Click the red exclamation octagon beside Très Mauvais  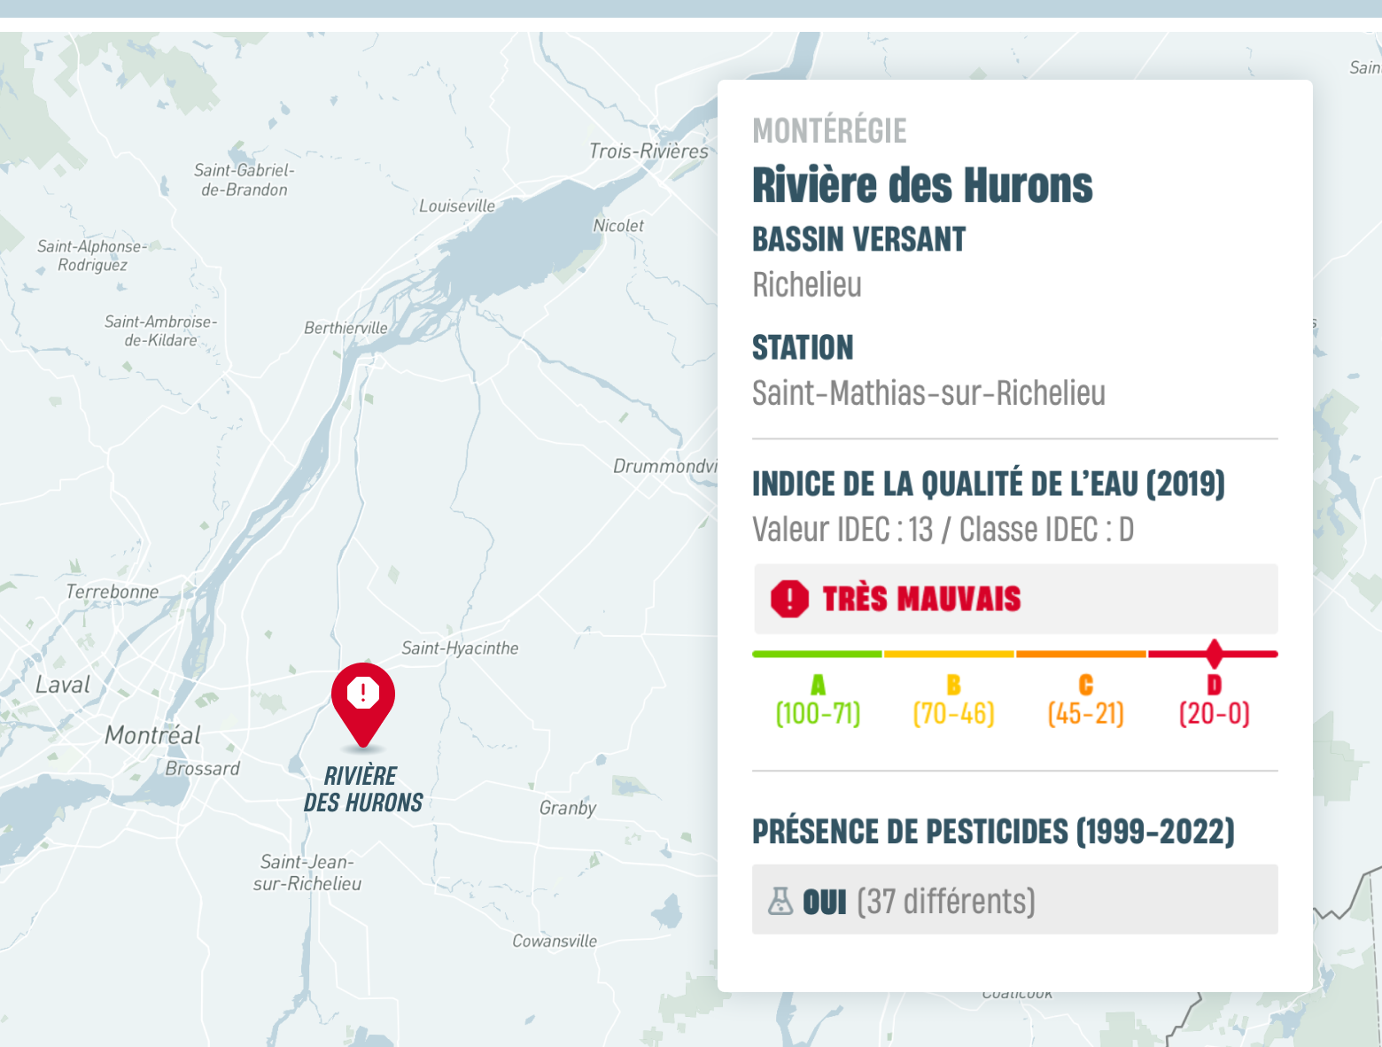(789, 599)
